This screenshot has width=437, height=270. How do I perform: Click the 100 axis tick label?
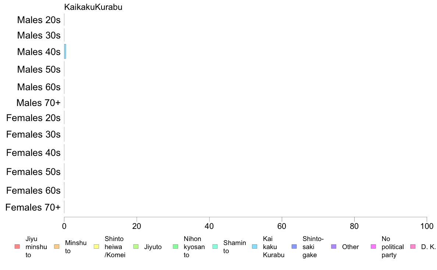point(427,226)
